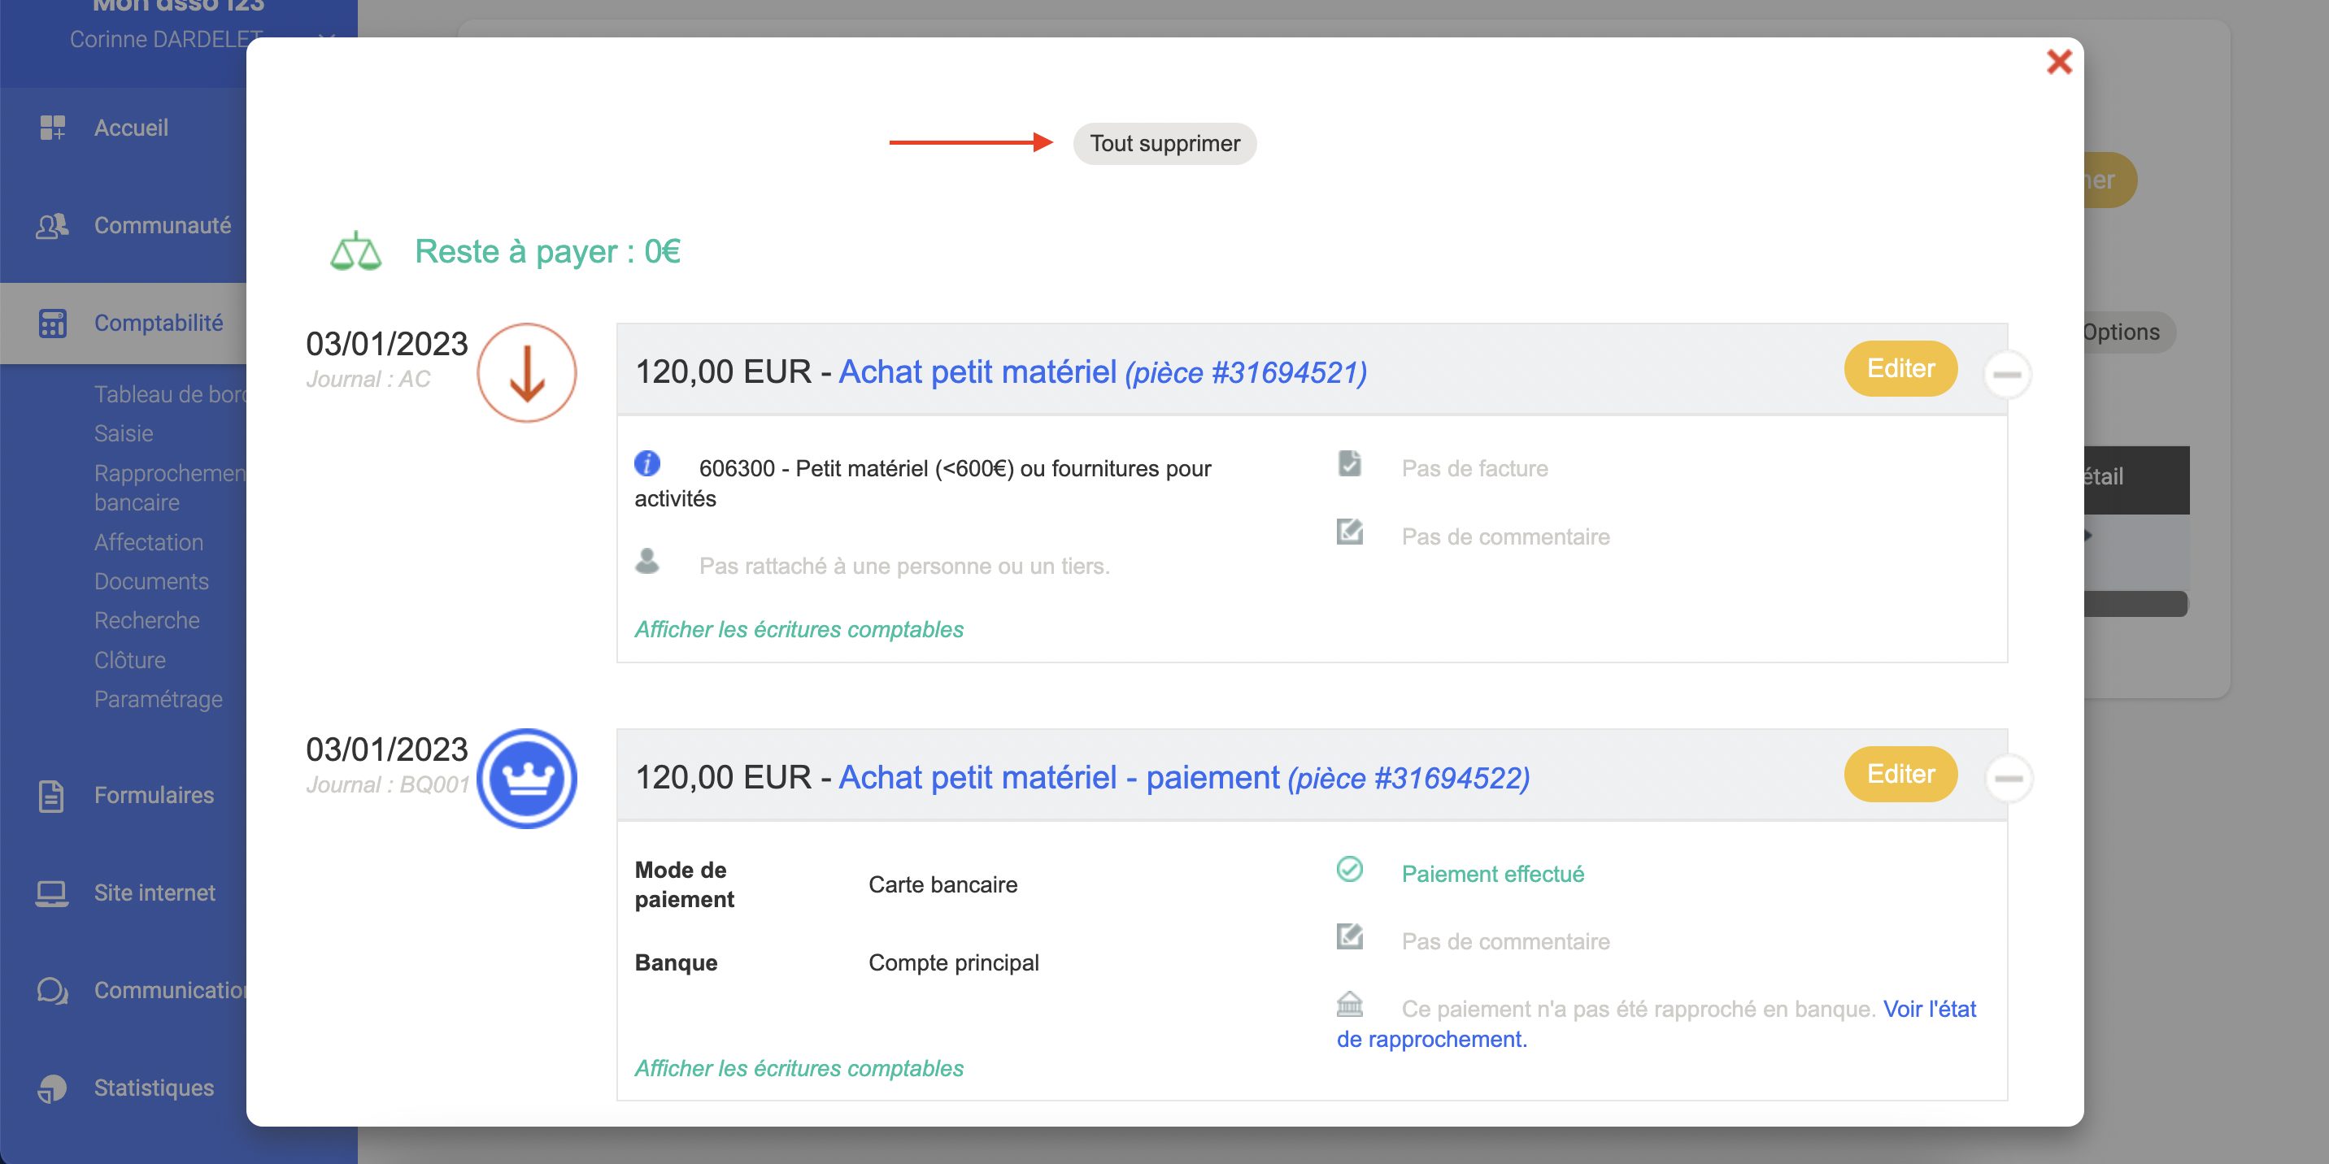Remove first entry with minus circle
Screen dimensions: 2329x1164
pyautogui.click(x=2006, y=374)
